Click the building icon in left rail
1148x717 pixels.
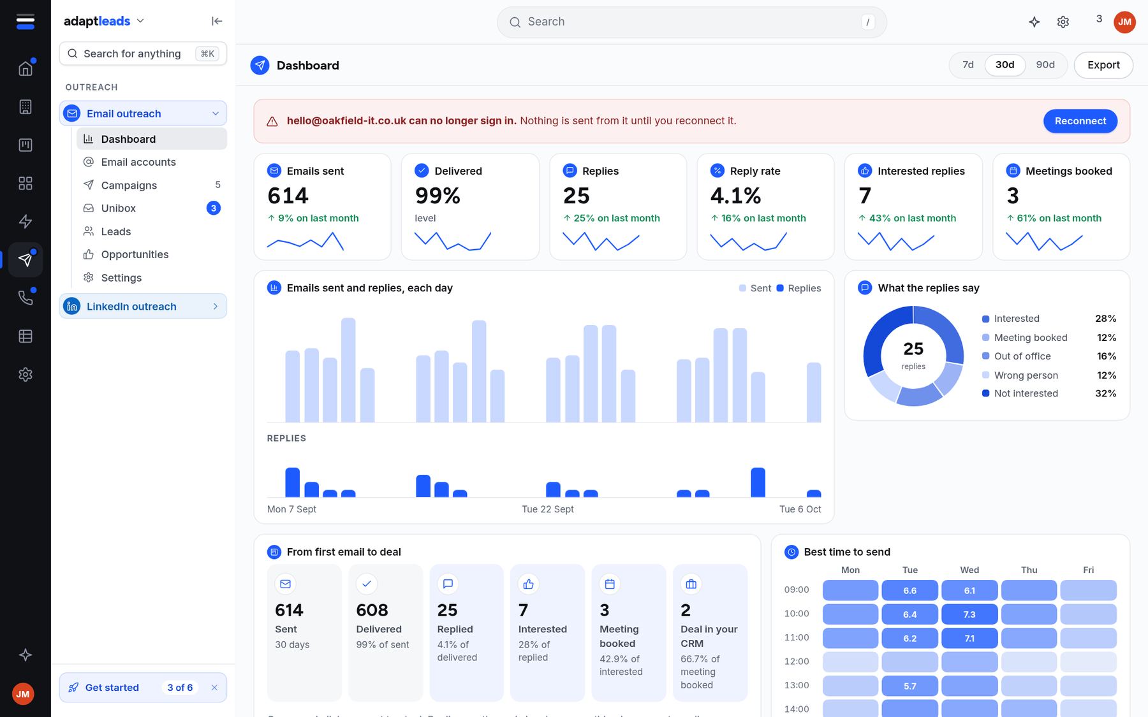tap(26, 106)
